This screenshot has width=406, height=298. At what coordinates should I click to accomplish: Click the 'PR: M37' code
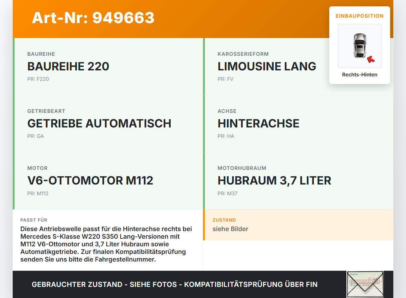(227, 193)
